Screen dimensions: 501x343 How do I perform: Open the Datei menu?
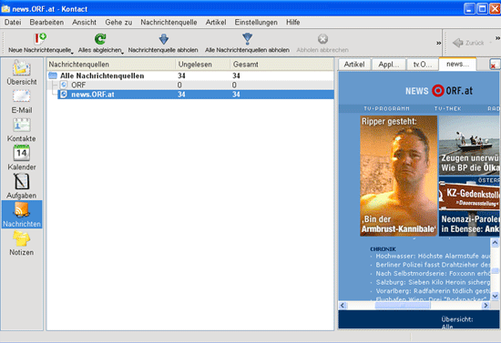pyautogui.click(x=13, y=23)
